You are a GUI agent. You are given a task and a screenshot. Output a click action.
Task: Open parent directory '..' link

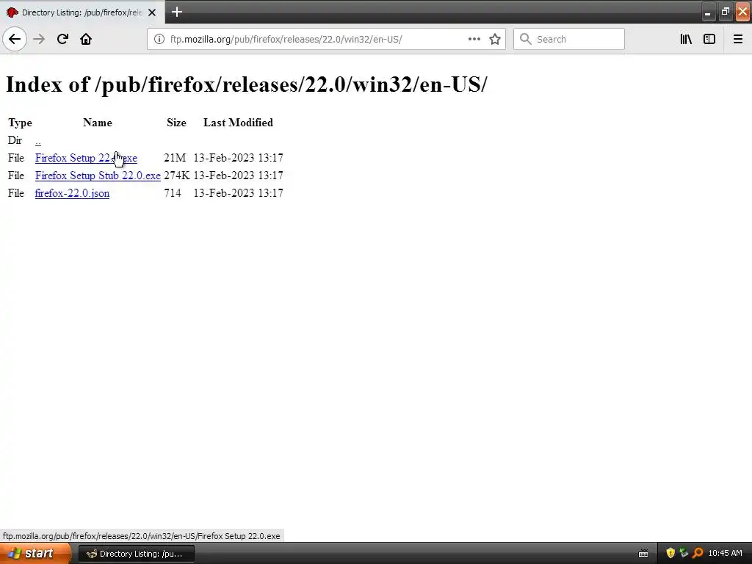coord(38,141)
